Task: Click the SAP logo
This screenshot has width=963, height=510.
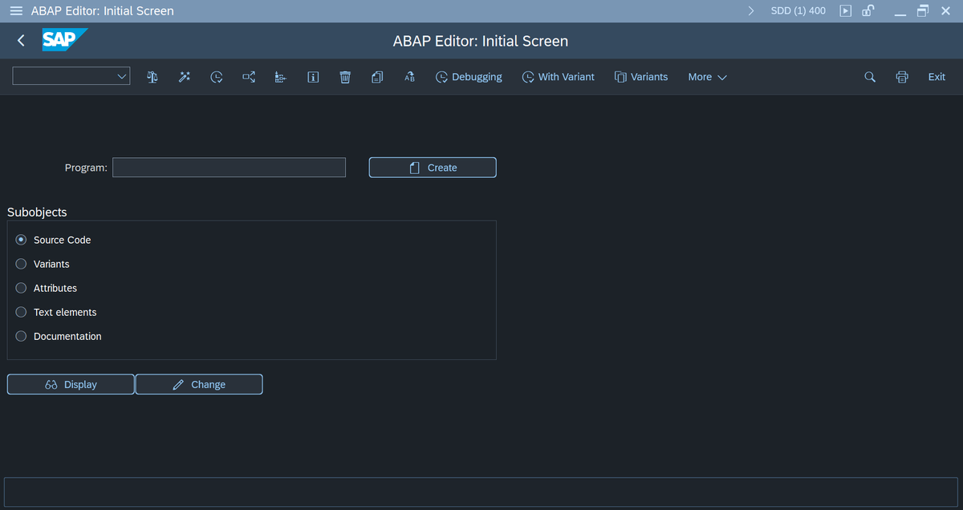Action: (64, 40)
